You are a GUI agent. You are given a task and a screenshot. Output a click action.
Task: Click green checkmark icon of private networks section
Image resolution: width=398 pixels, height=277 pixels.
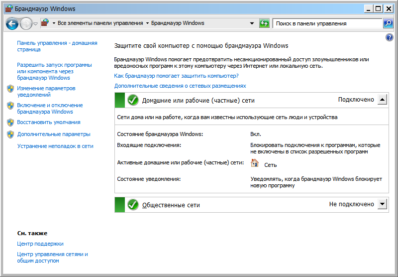pyautogui.click(x=133, y=100)
